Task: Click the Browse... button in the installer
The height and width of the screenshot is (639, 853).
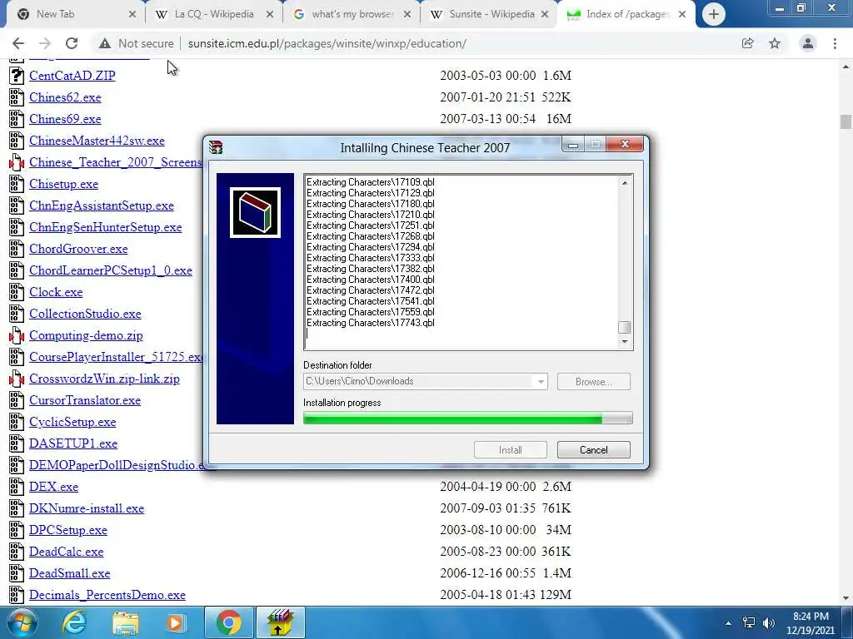Action: point(593,381)
